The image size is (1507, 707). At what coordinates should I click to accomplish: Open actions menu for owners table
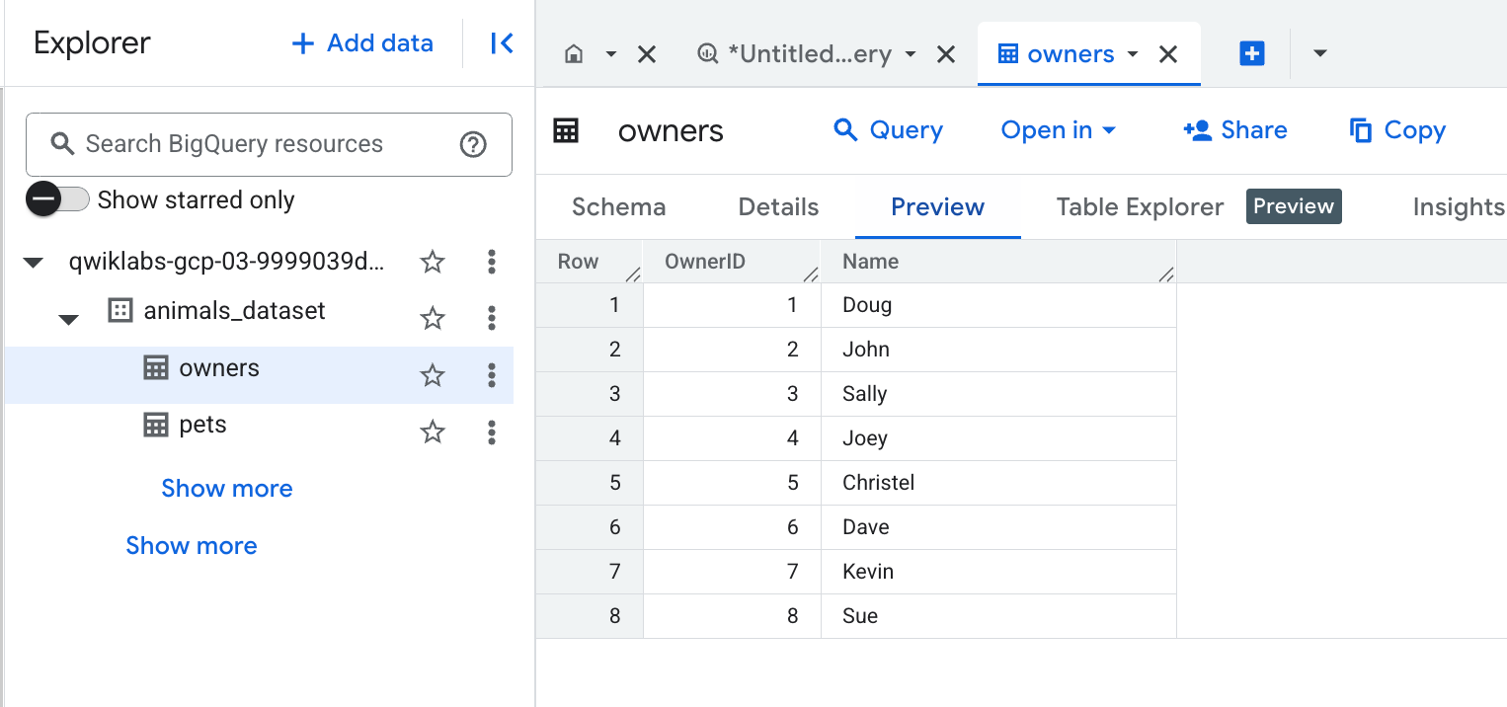click(492, 375)
